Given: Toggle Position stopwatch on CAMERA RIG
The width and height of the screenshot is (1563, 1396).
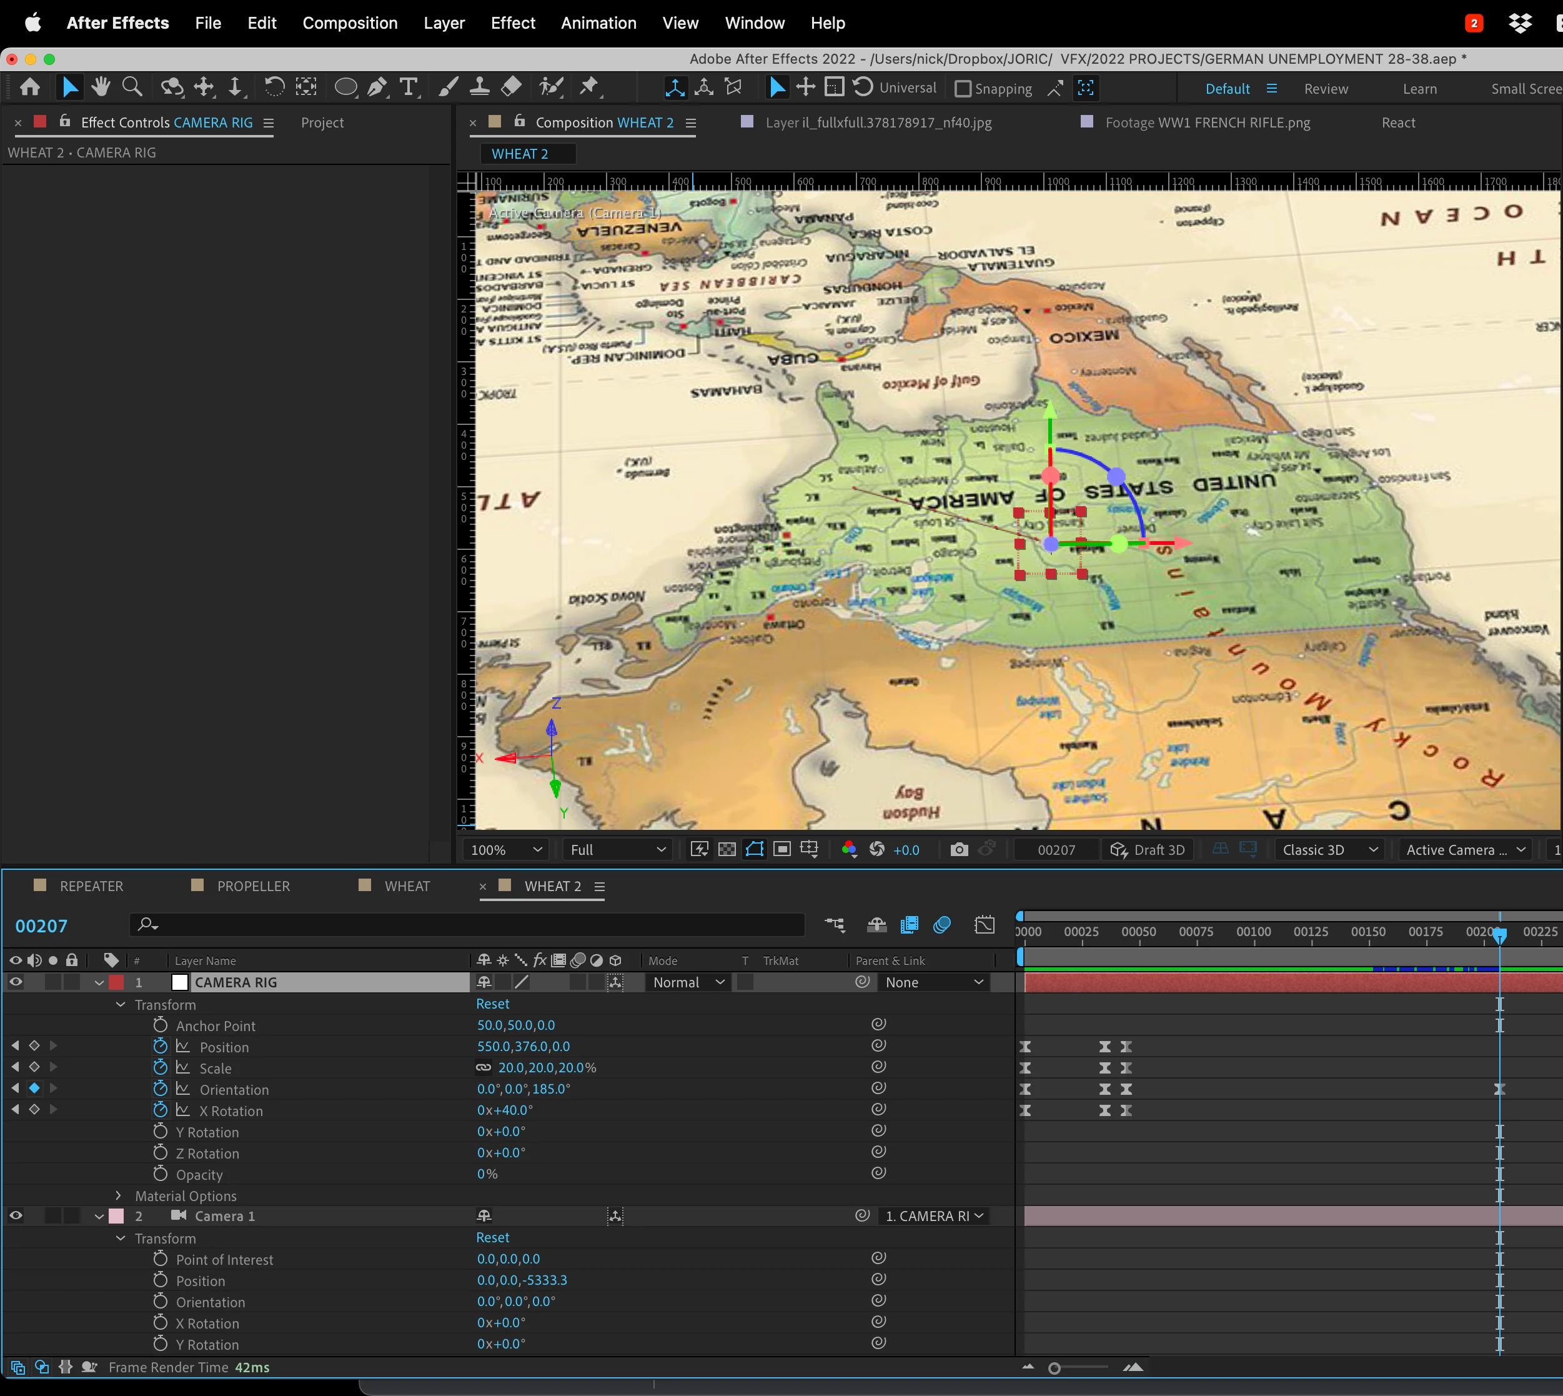Looking at the screenshot, I should pos(161,1046).
